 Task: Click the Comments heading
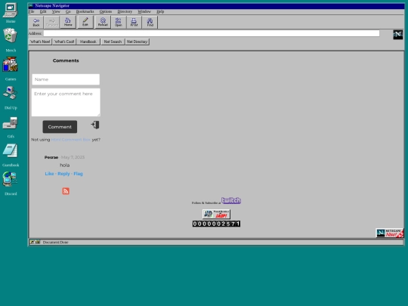[x=66, y=60]
